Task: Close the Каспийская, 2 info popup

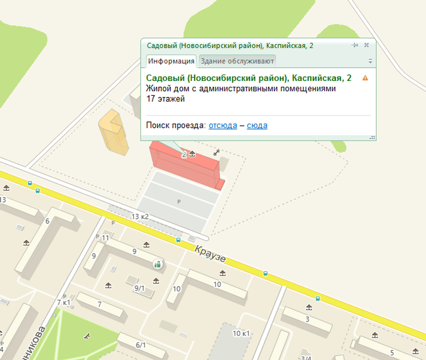Action: point(366,45)
